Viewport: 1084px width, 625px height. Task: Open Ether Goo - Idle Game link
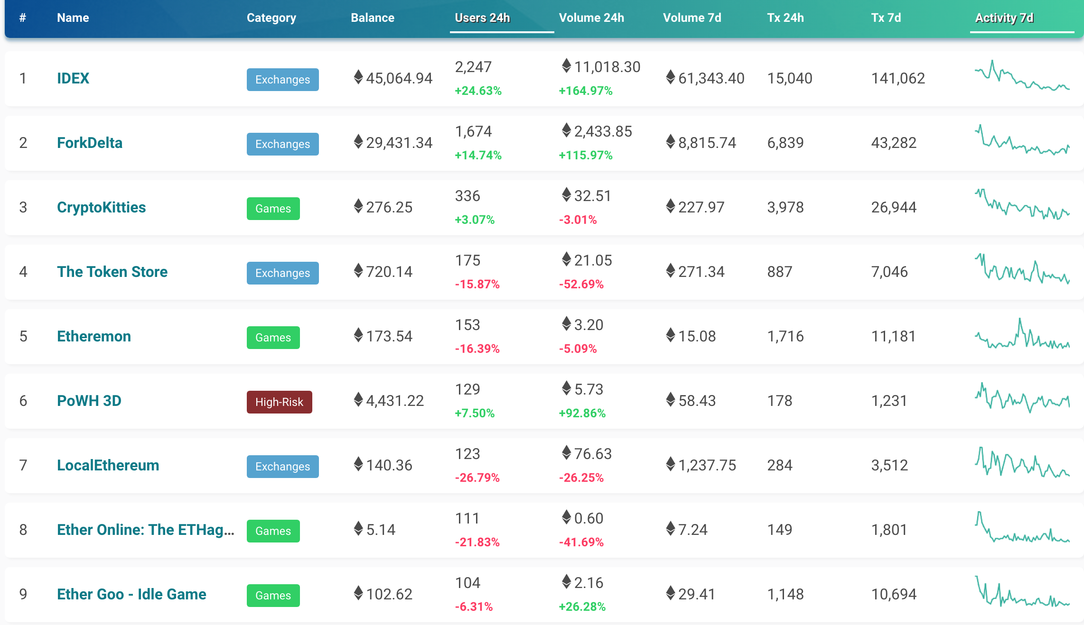(131, 594)
